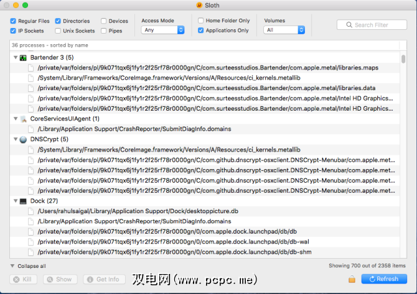The width and height of the screenshot is (417, 294).
Task: Enable Home Folder Only checkbox
Action: coord(201,21)
